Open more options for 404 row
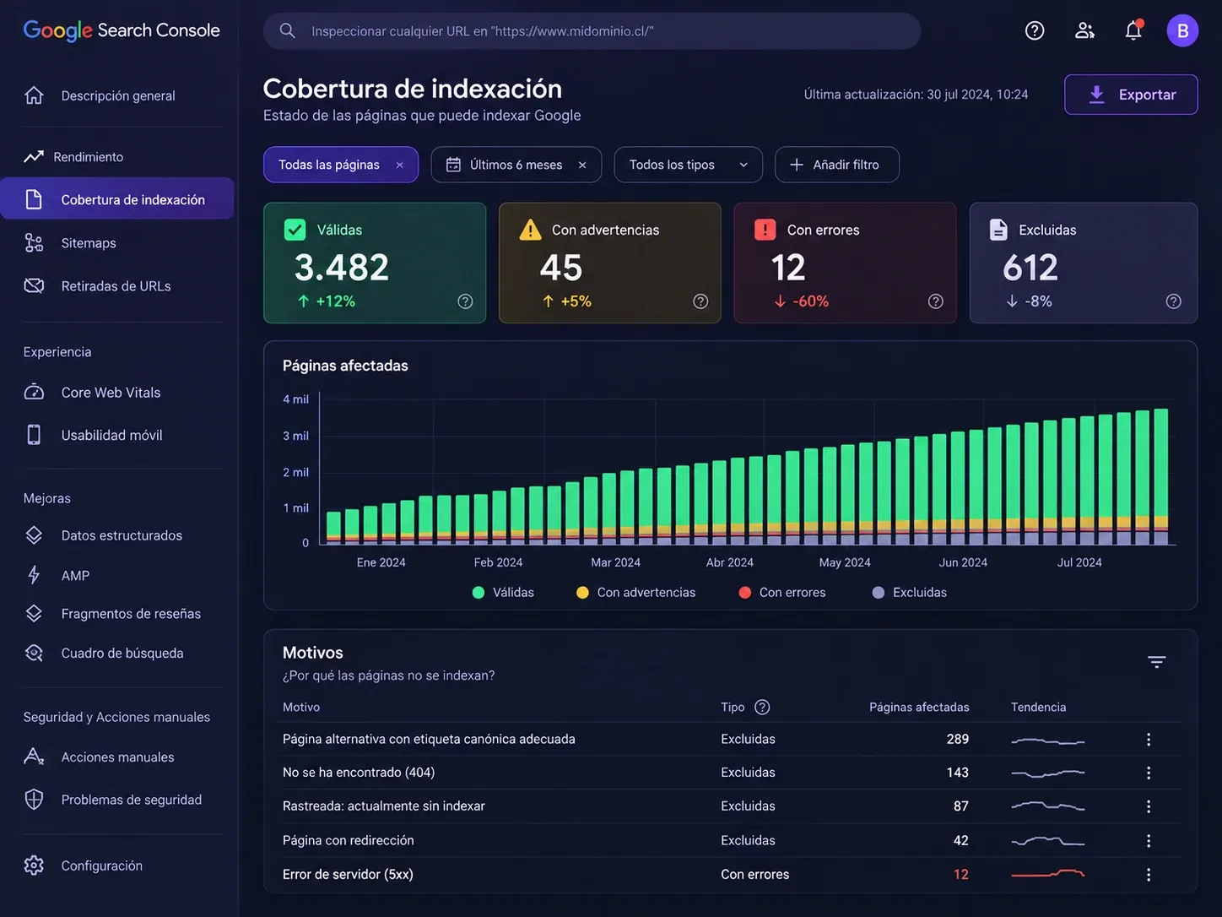The image size is (1222, 917). pos(1149,773)
